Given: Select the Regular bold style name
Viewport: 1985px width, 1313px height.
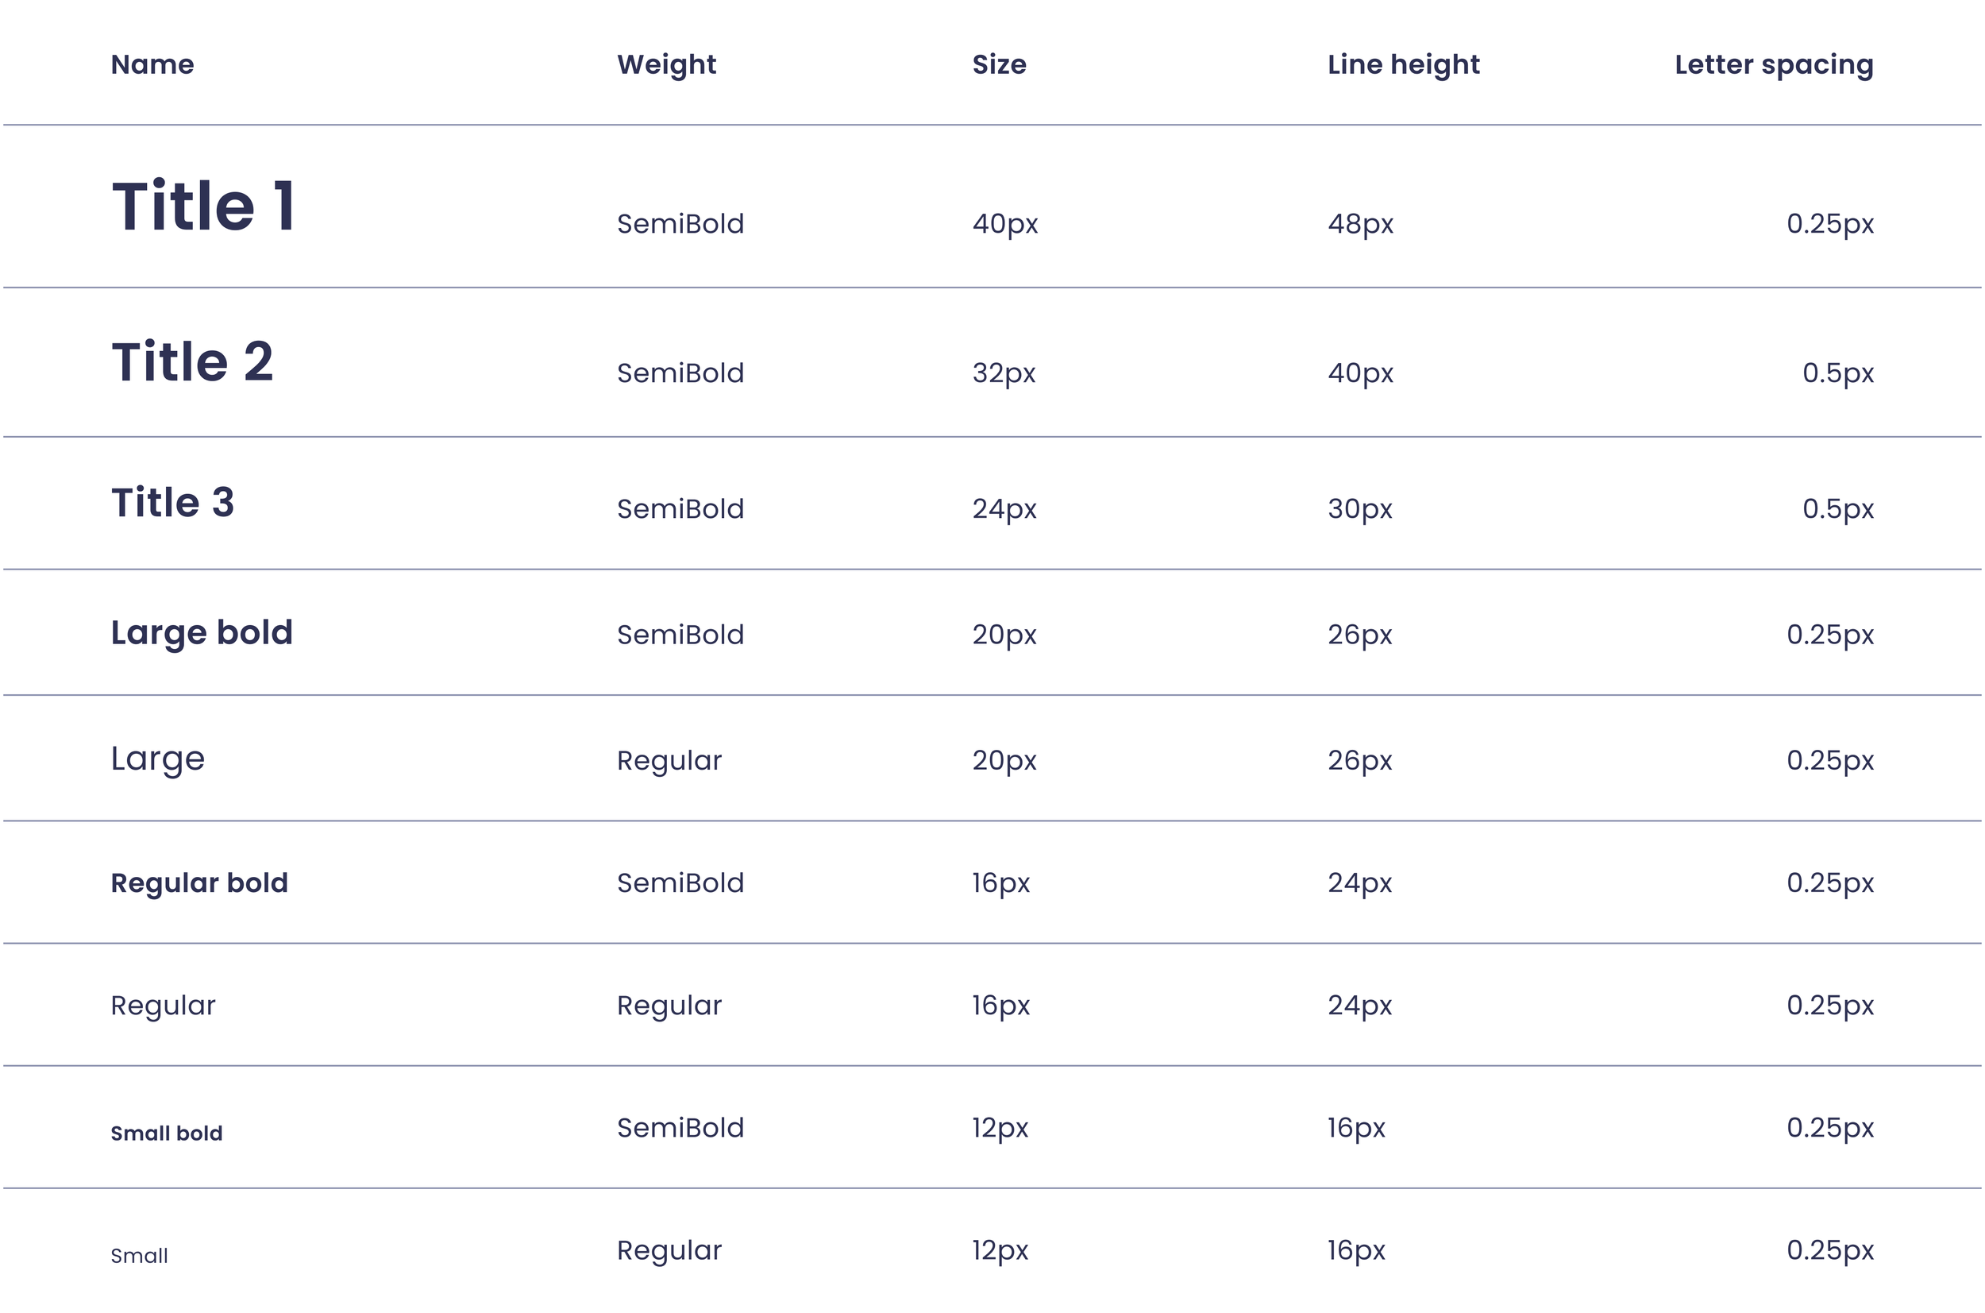Looking at the screenshot, I should (199, 883).
